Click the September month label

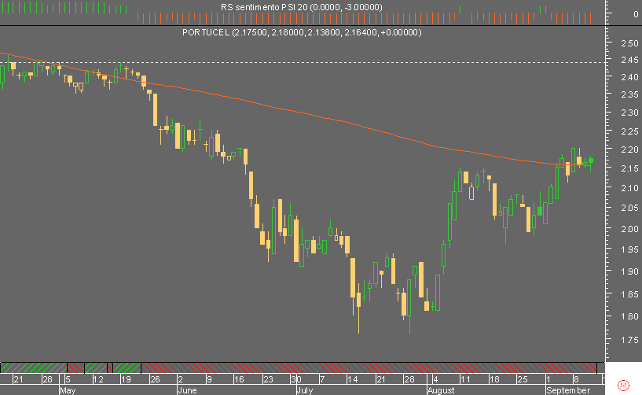(x=568, y=390)
